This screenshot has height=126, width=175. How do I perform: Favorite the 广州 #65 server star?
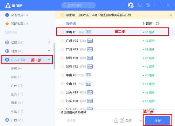62,41
